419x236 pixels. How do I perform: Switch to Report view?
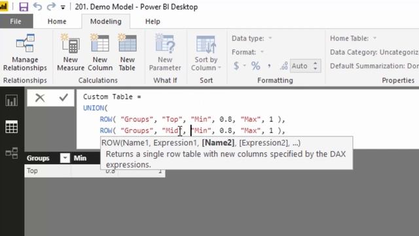[12, 101]
